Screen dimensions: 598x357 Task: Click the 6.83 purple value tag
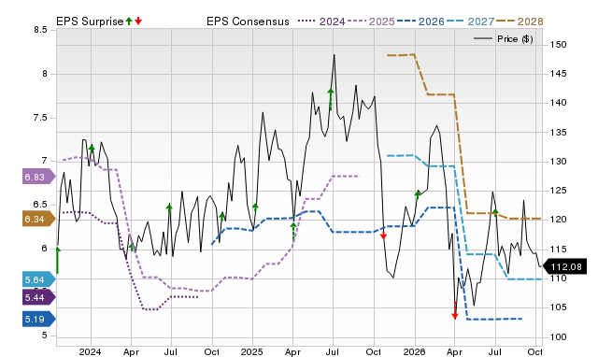tap(39, 177)
